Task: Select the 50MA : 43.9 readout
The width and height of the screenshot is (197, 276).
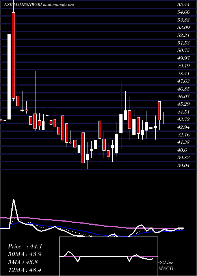Action: click(x=25, y=254)
